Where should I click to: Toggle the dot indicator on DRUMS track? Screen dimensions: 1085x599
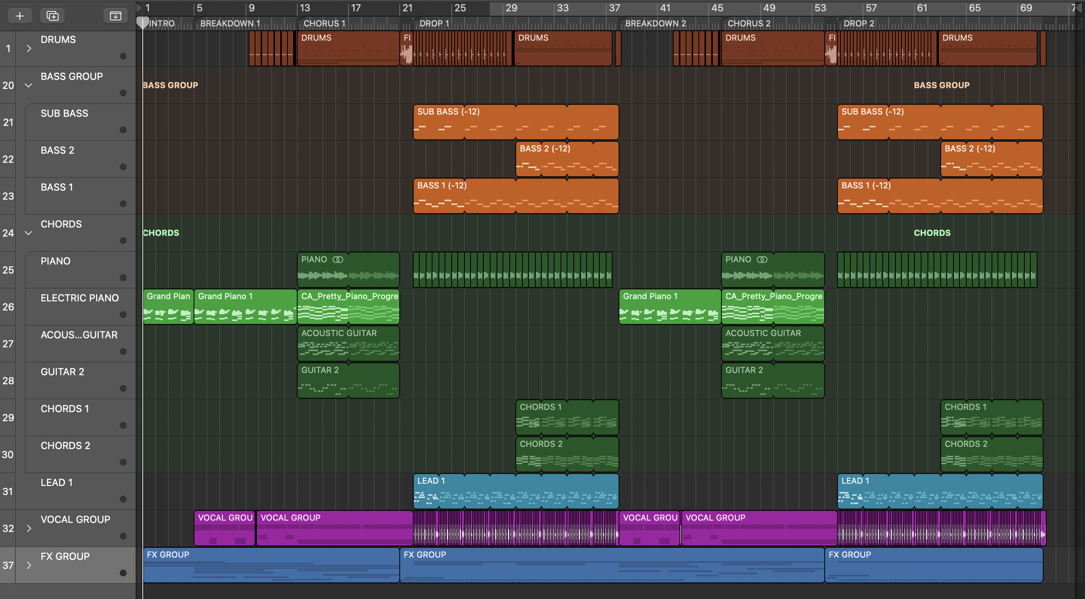coord(123,56)
